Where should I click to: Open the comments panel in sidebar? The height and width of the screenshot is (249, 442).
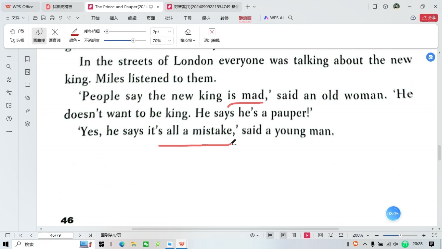28,85
